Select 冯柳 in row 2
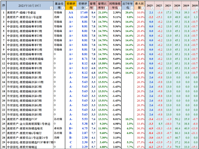Screen dimensions: 199x149 59,17
